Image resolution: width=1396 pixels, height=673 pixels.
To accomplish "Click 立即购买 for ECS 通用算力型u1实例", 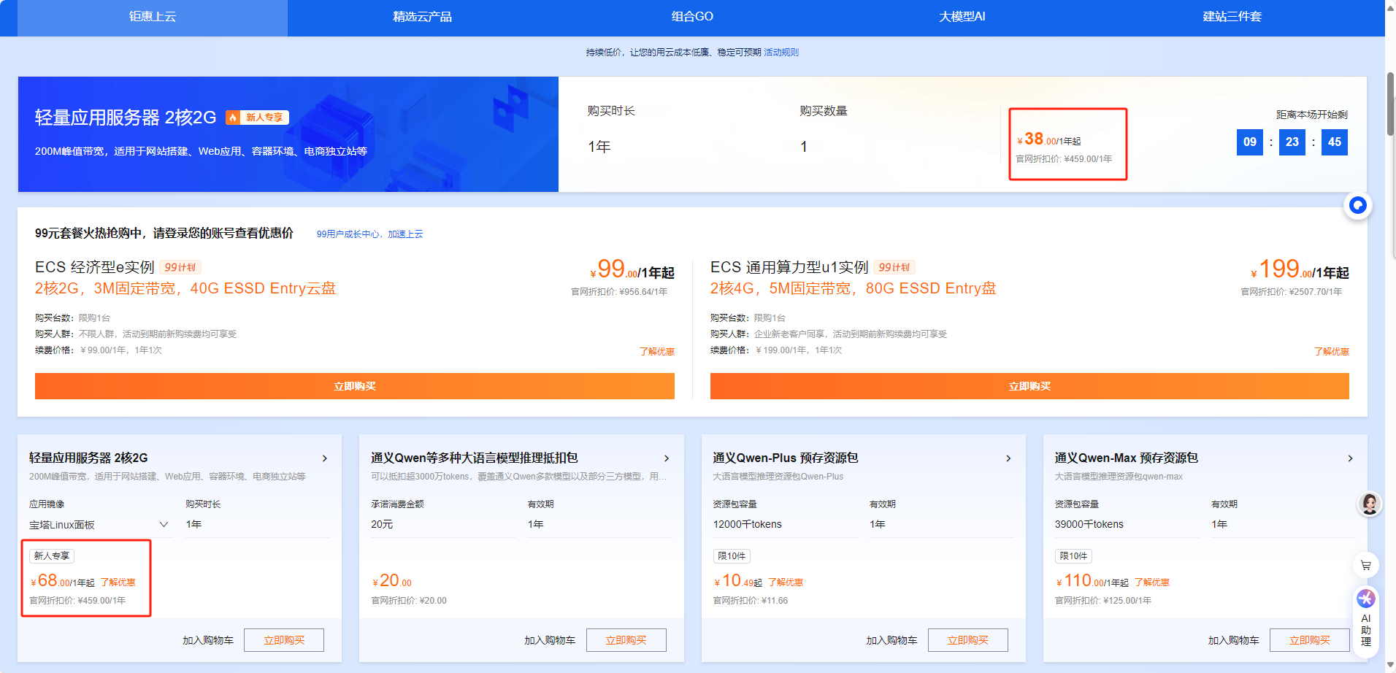I will pyautogui.click(x=1029, y=386).
